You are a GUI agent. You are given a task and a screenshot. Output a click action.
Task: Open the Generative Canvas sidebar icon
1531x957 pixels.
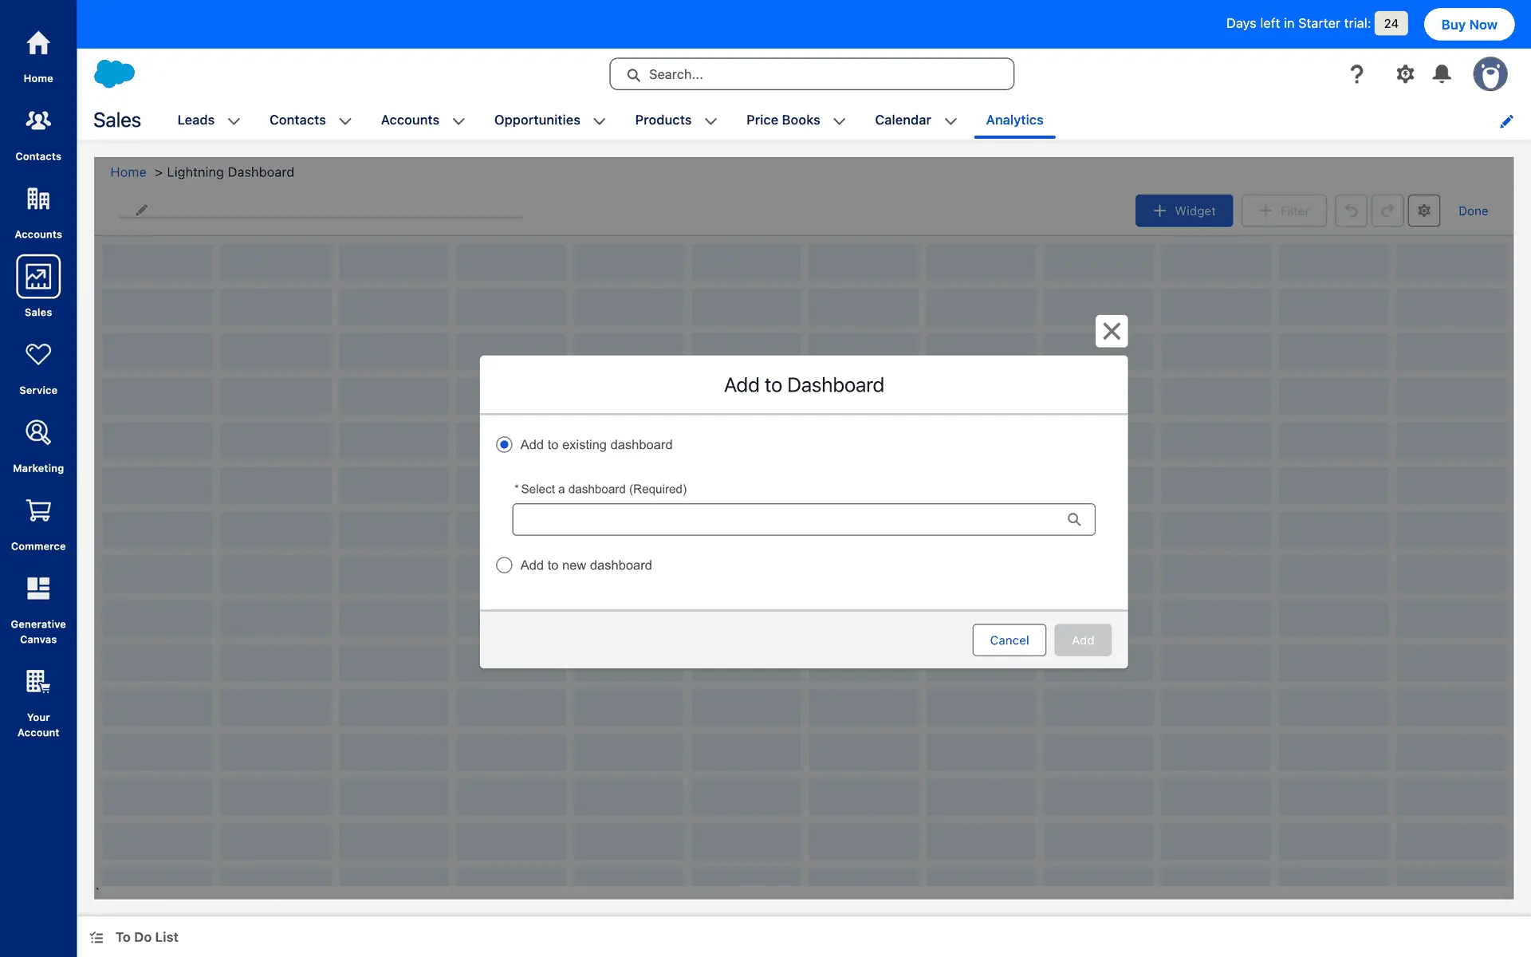(x=38, y=589)
